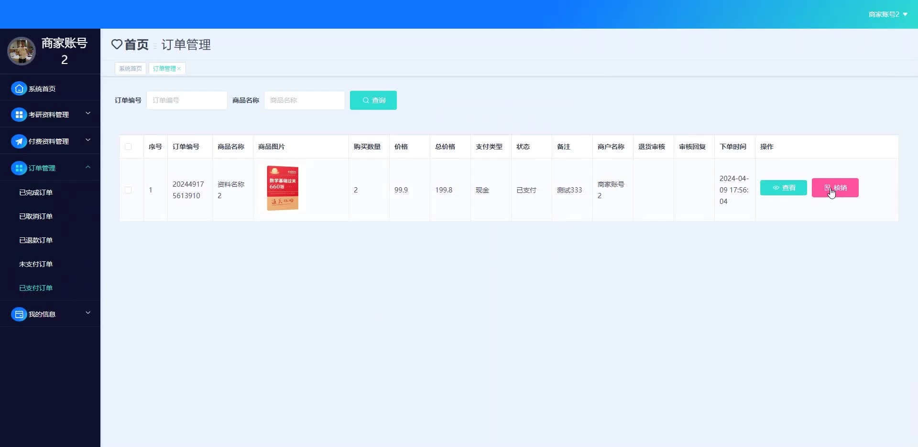Click the 订单管理 sidebar icon
The height and width of the screenshot is (447, 918).
19,168
